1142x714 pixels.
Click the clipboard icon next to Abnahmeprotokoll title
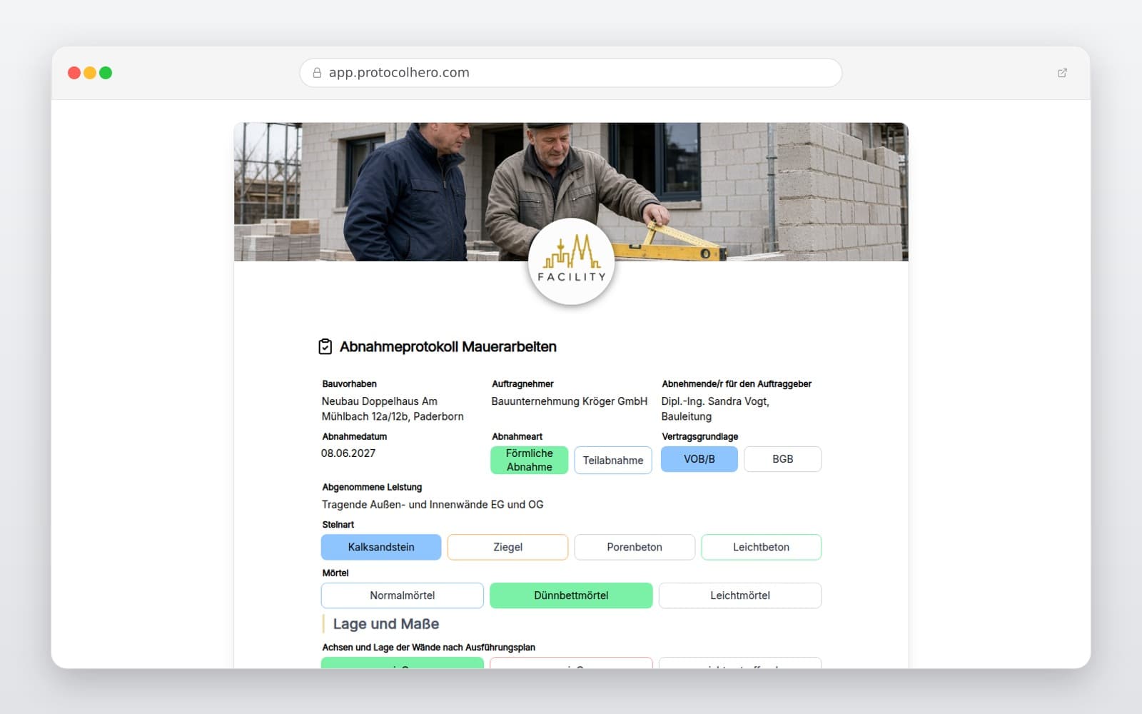click(325, 346)
